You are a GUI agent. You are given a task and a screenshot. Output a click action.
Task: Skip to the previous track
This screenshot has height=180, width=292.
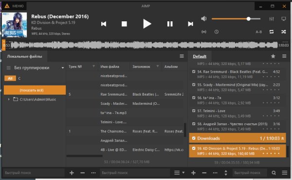tap(104, 24)
